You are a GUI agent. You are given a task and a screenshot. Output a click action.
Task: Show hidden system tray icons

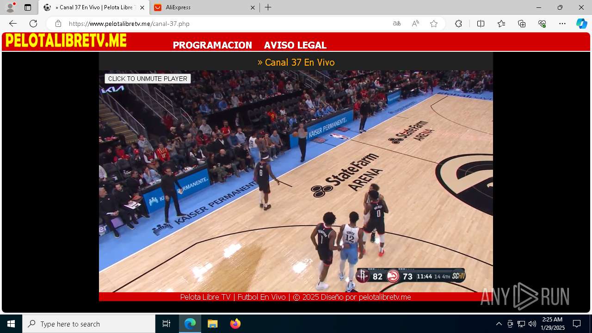(x=499, y=324)
